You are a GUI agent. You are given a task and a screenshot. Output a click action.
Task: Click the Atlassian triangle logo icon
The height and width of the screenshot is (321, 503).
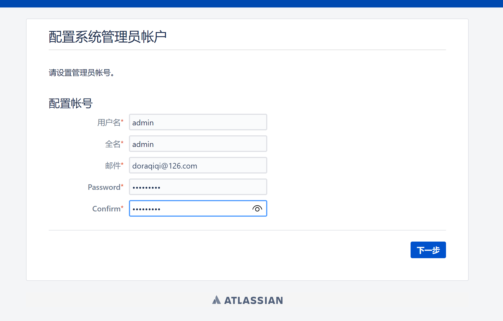click(216, 300)
